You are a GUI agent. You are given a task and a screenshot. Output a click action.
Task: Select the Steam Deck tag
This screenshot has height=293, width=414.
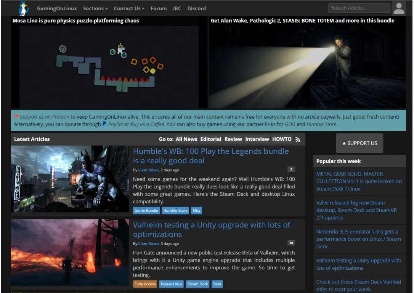tap(197, 284)
